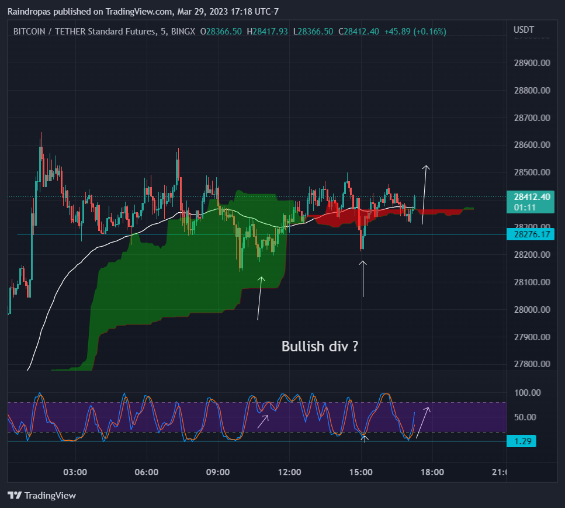Click the 28500.00 price axis label
The height and width of the screenshot is (508, 565).
[x=532, y=172]
